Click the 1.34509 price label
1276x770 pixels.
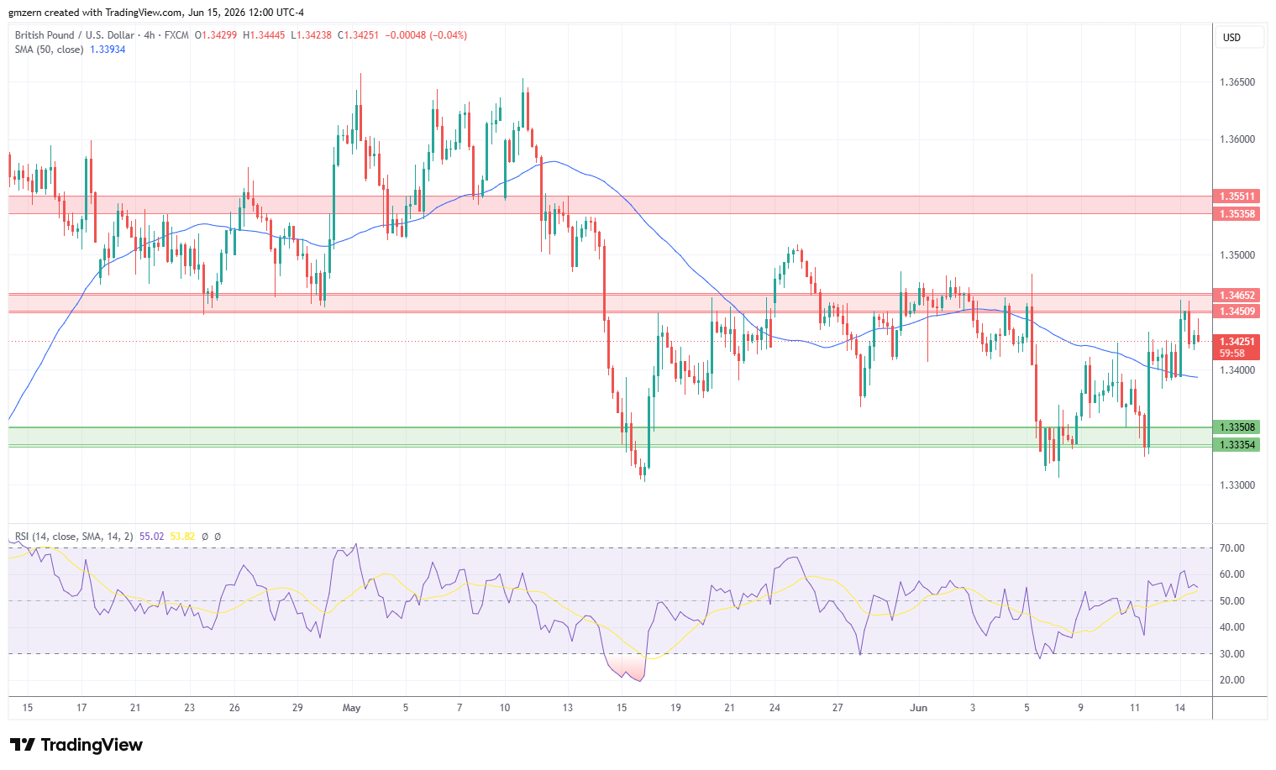(x=1237, y=312)
